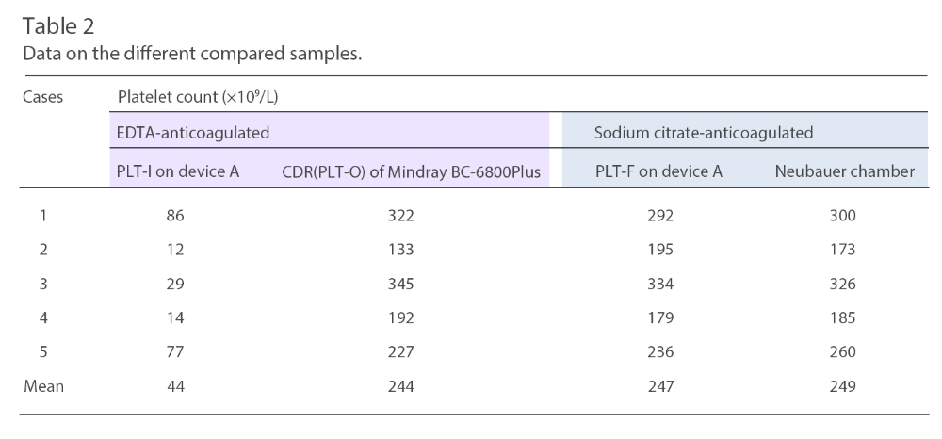Click the Neubauer value 300 in case 1
The height and width of the screenshot is (439, 942).
coord(842,216)
